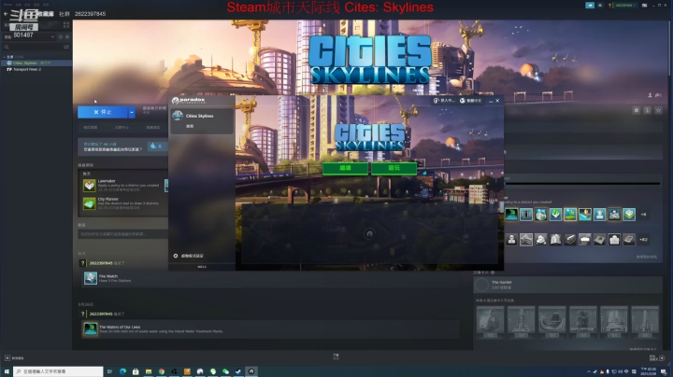
Task: Click the Windows taskbar search box
Action: coord(58,371)
